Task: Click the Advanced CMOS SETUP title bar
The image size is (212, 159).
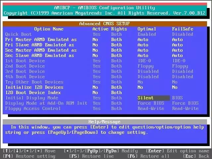Action: [104, 24]
